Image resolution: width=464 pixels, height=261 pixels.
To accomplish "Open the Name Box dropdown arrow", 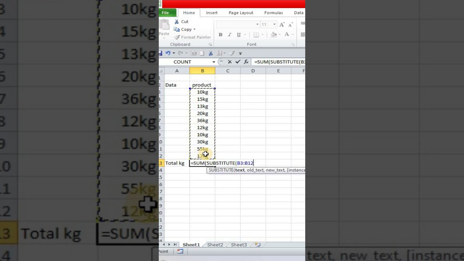I will point(214,62).
